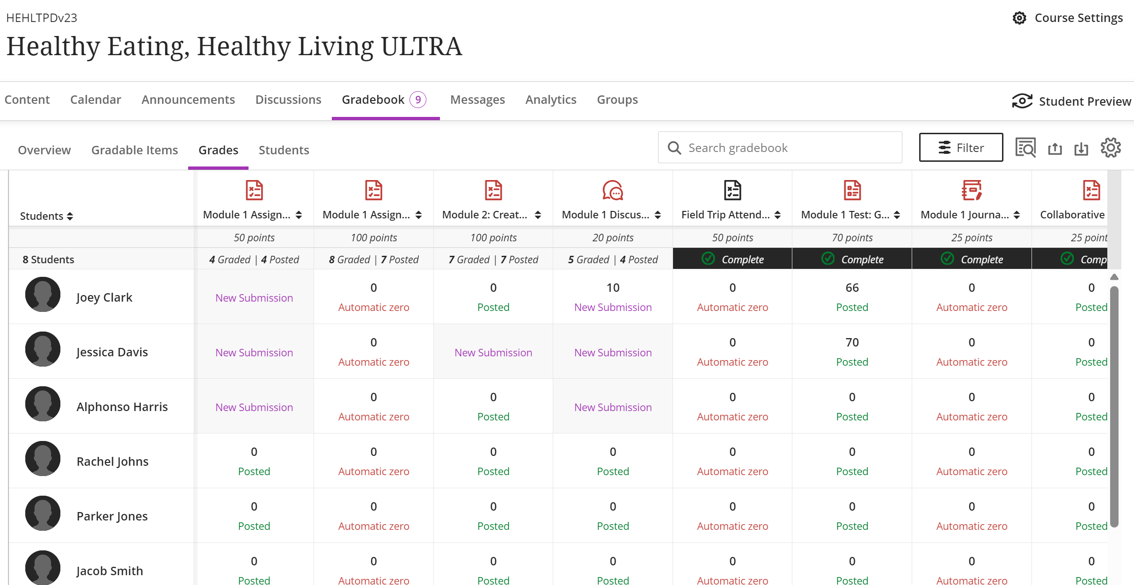Viewport: 1134px width, 585px height.
Task: Sort the Field Trip Attend... column
Action: [x=777, y=215]
